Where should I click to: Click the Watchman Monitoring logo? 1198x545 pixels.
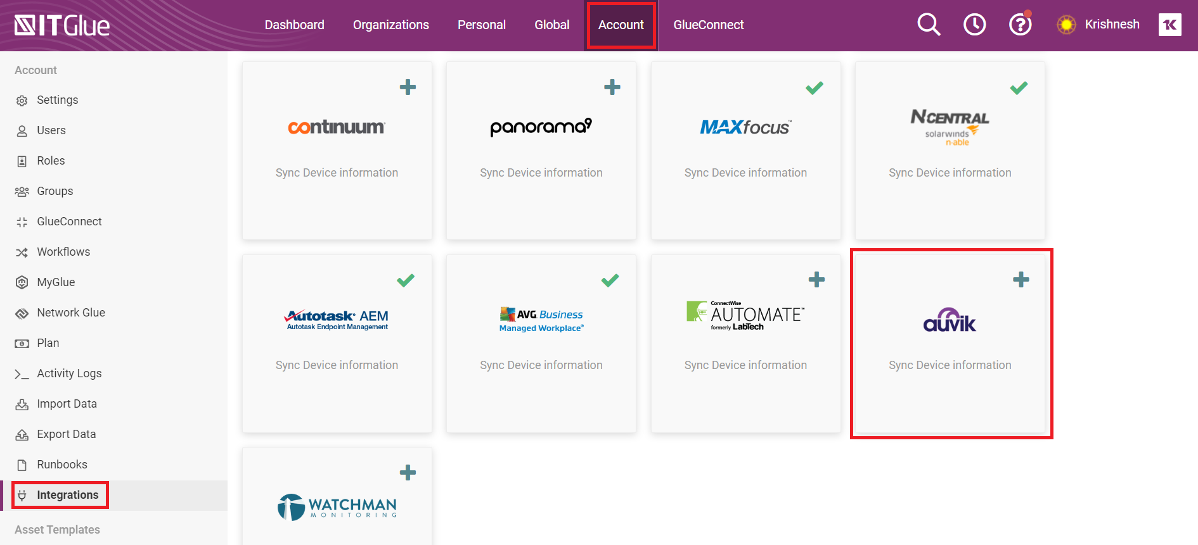(337, 507)
